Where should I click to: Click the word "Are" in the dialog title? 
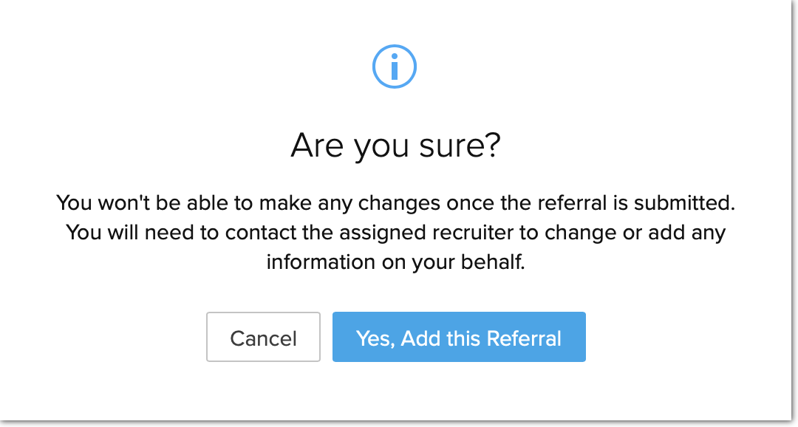tap(316, 146)
